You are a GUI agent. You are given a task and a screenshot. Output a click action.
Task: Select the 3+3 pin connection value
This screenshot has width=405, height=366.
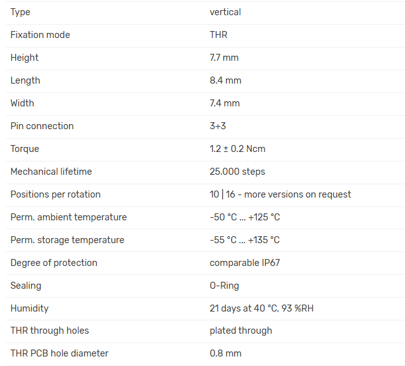click(218, 126)
